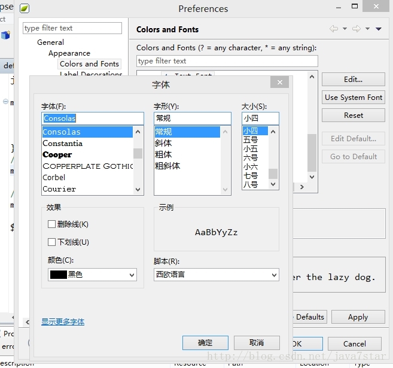Click Restore Defaults button
This screenshot has height=368, width=393.
coord(309,317)
